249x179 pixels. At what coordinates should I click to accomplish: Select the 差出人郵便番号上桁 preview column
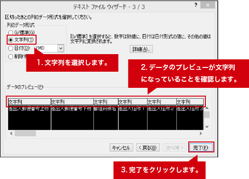tap(29, 114)
